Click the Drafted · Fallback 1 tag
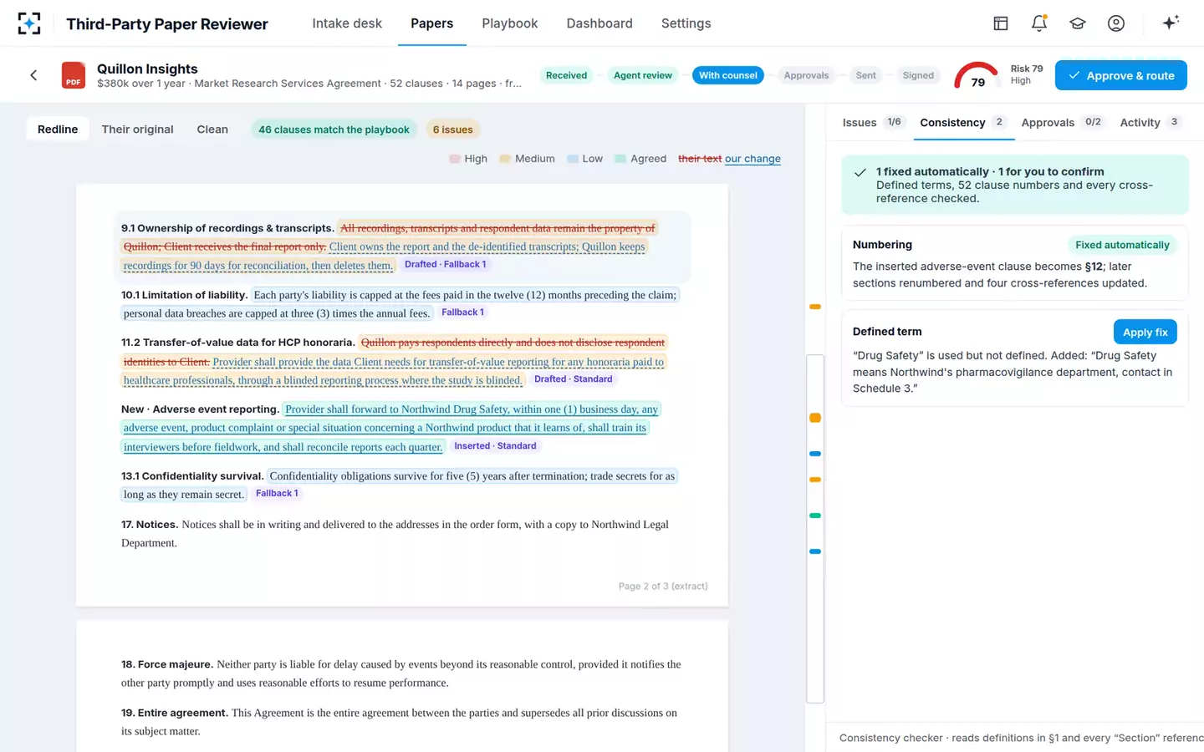This screenshot has height=752, width=1204. pos(445,264)
